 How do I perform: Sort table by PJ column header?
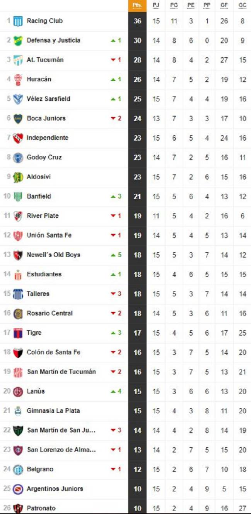[x=156, y=5]
